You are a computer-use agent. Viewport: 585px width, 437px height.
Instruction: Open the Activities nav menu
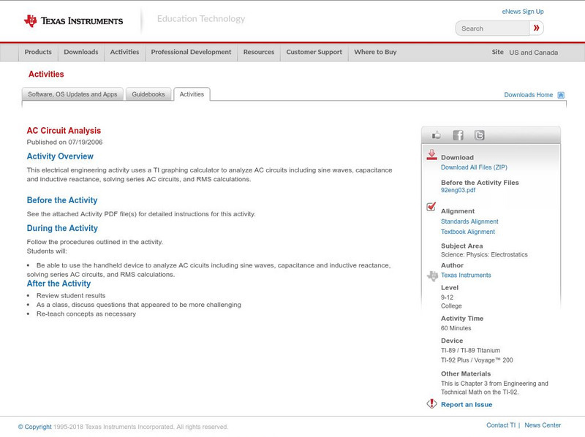(x=124, y=52)
